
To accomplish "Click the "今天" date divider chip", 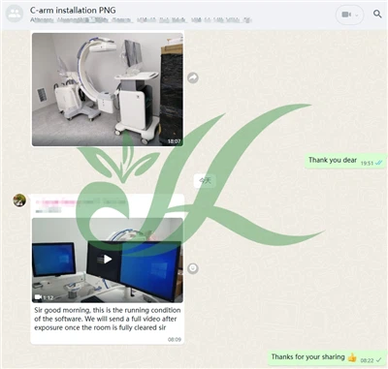I will point(205,180).
